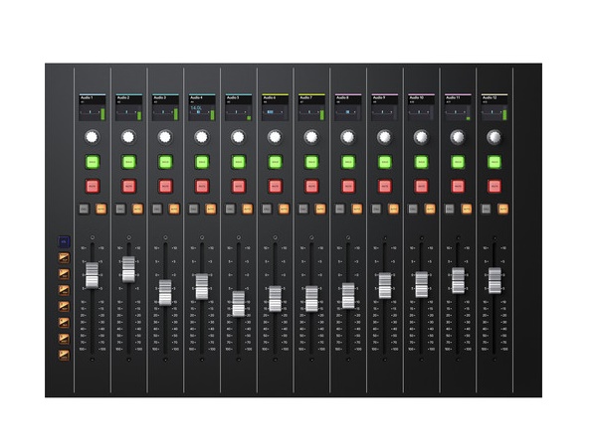Toggle the green button on Audio 2
The width and height of the screenshot is (597, 447).
pyautogui.click(x=129, y=162)
